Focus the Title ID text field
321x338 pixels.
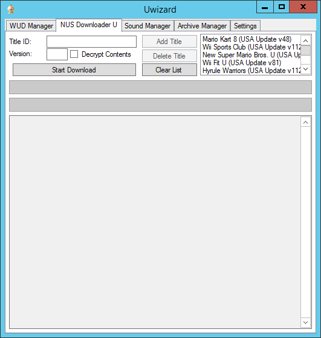pyautogui.click(x=91, y=42)
